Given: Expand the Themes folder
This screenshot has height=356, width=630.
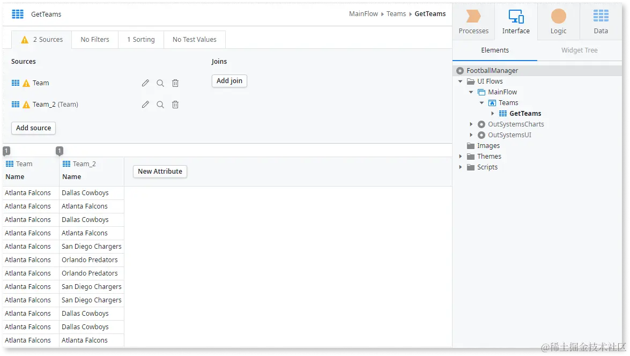Looking at the screenshot, I should (x=461, y=157).
